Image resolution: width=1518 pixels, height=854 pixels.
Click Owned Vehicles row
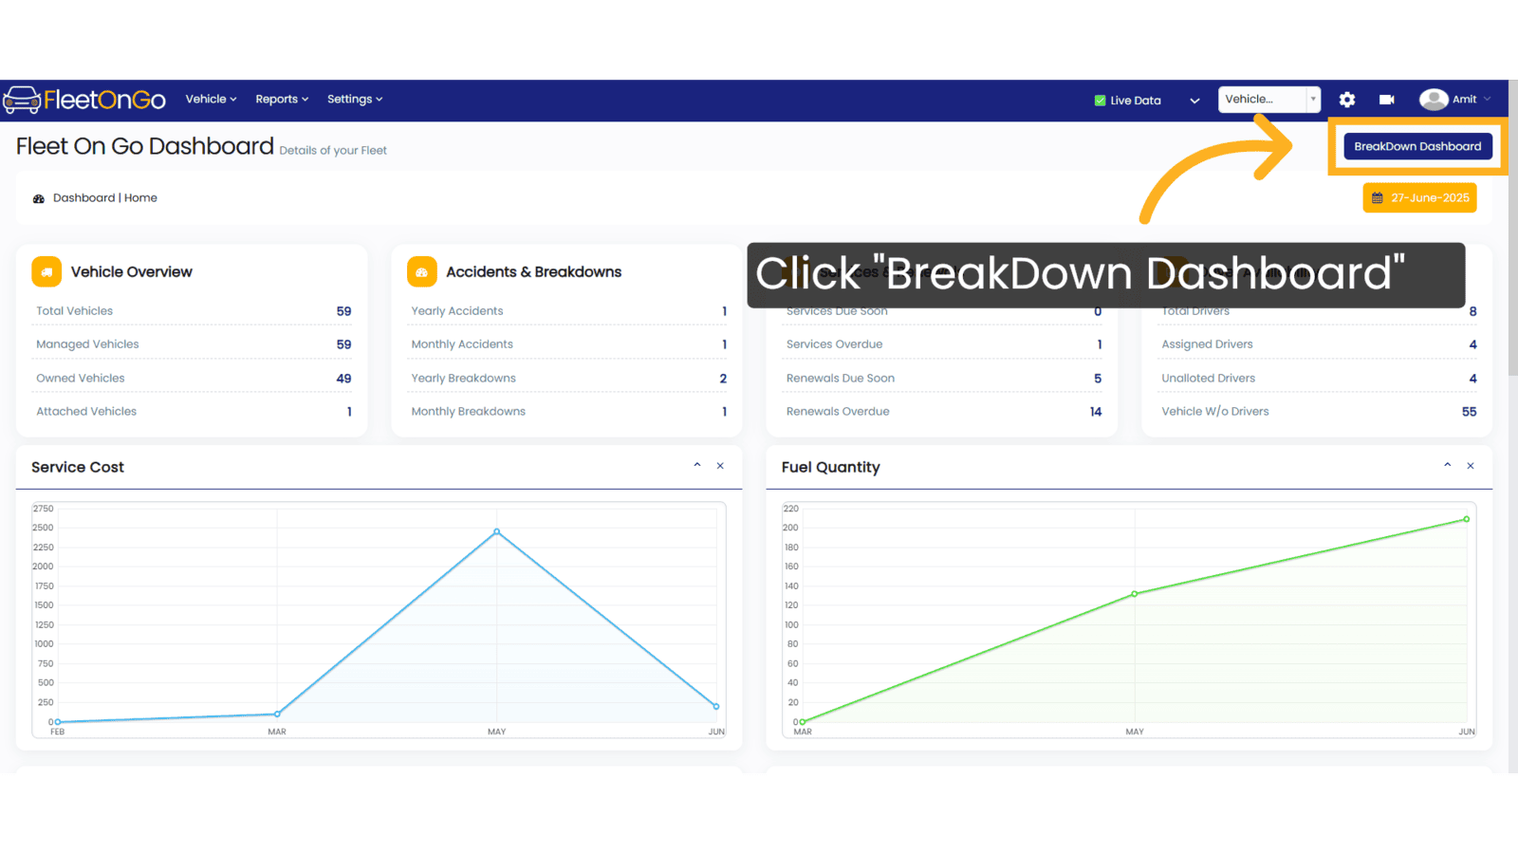pos(194,378)
